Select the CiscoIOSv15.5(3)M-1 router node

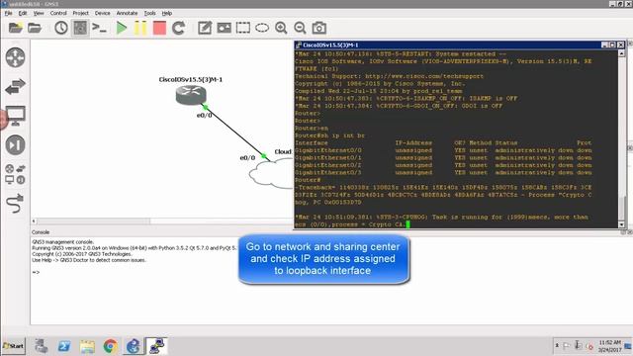coord(191,95)
